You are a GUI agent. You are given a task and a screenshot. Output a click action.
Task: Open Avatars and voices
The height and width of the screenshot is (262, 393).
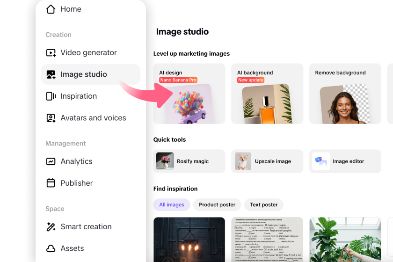tap(93, 118)
